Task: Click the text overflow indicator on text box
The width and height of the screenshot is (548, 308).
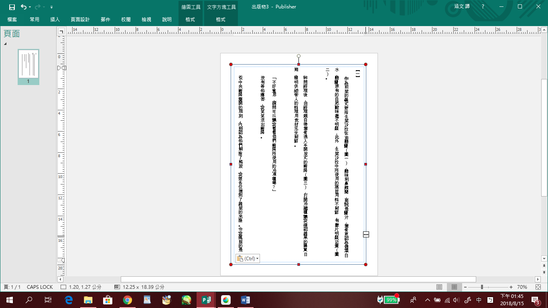Action: click(366, 234)
